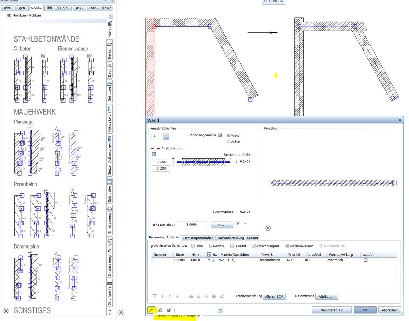Click the Eigenschaften übernehmen pipette icon
Image resolution: width=409 pixels, height=321 pixels.
151,310
